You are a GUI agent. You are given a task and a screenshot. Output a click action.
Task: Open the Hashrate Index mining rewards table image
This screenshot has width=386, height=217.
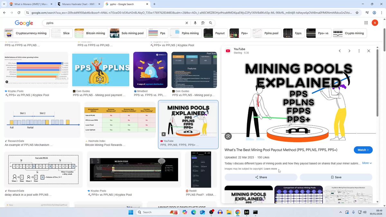[120, 120]
